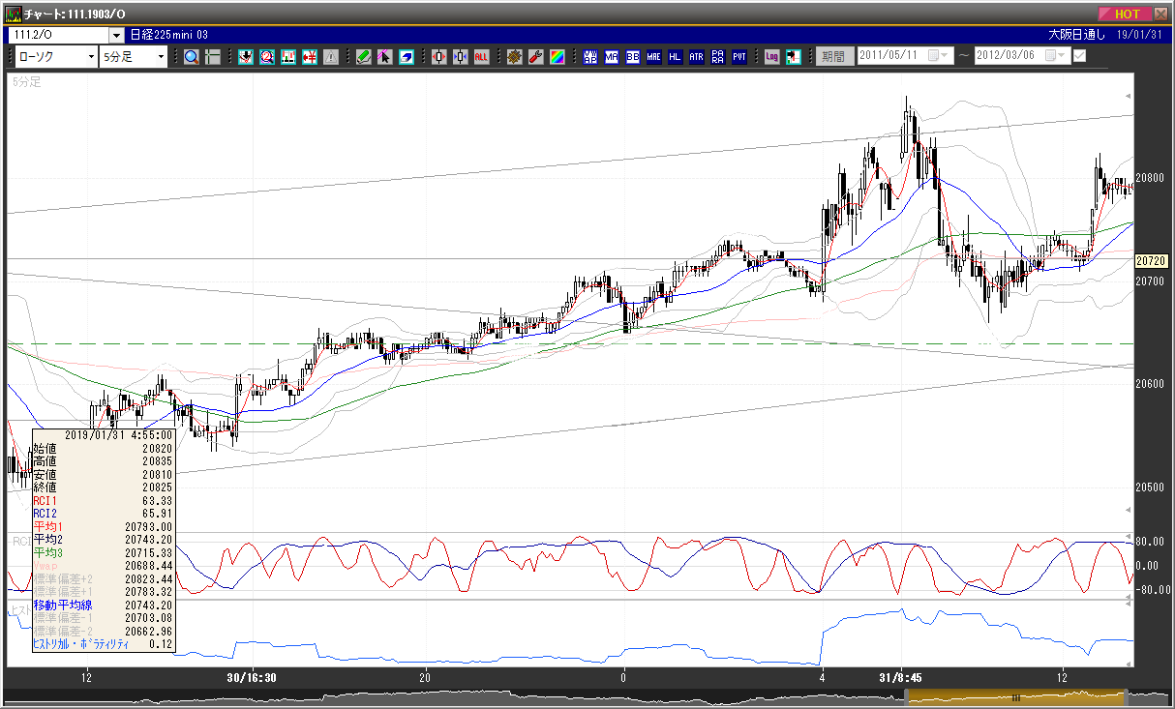The image size is (1175, 709).
Task: Expand the 111.2/O symbol dropdown
Action: tap(116, 35)
